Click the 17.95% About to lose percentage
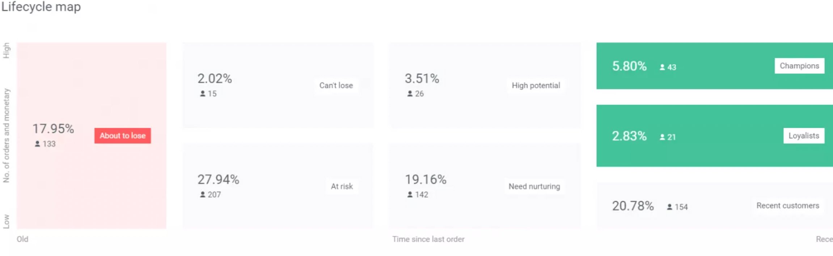Viewport: 833px width, 256px height. (53, 129)
